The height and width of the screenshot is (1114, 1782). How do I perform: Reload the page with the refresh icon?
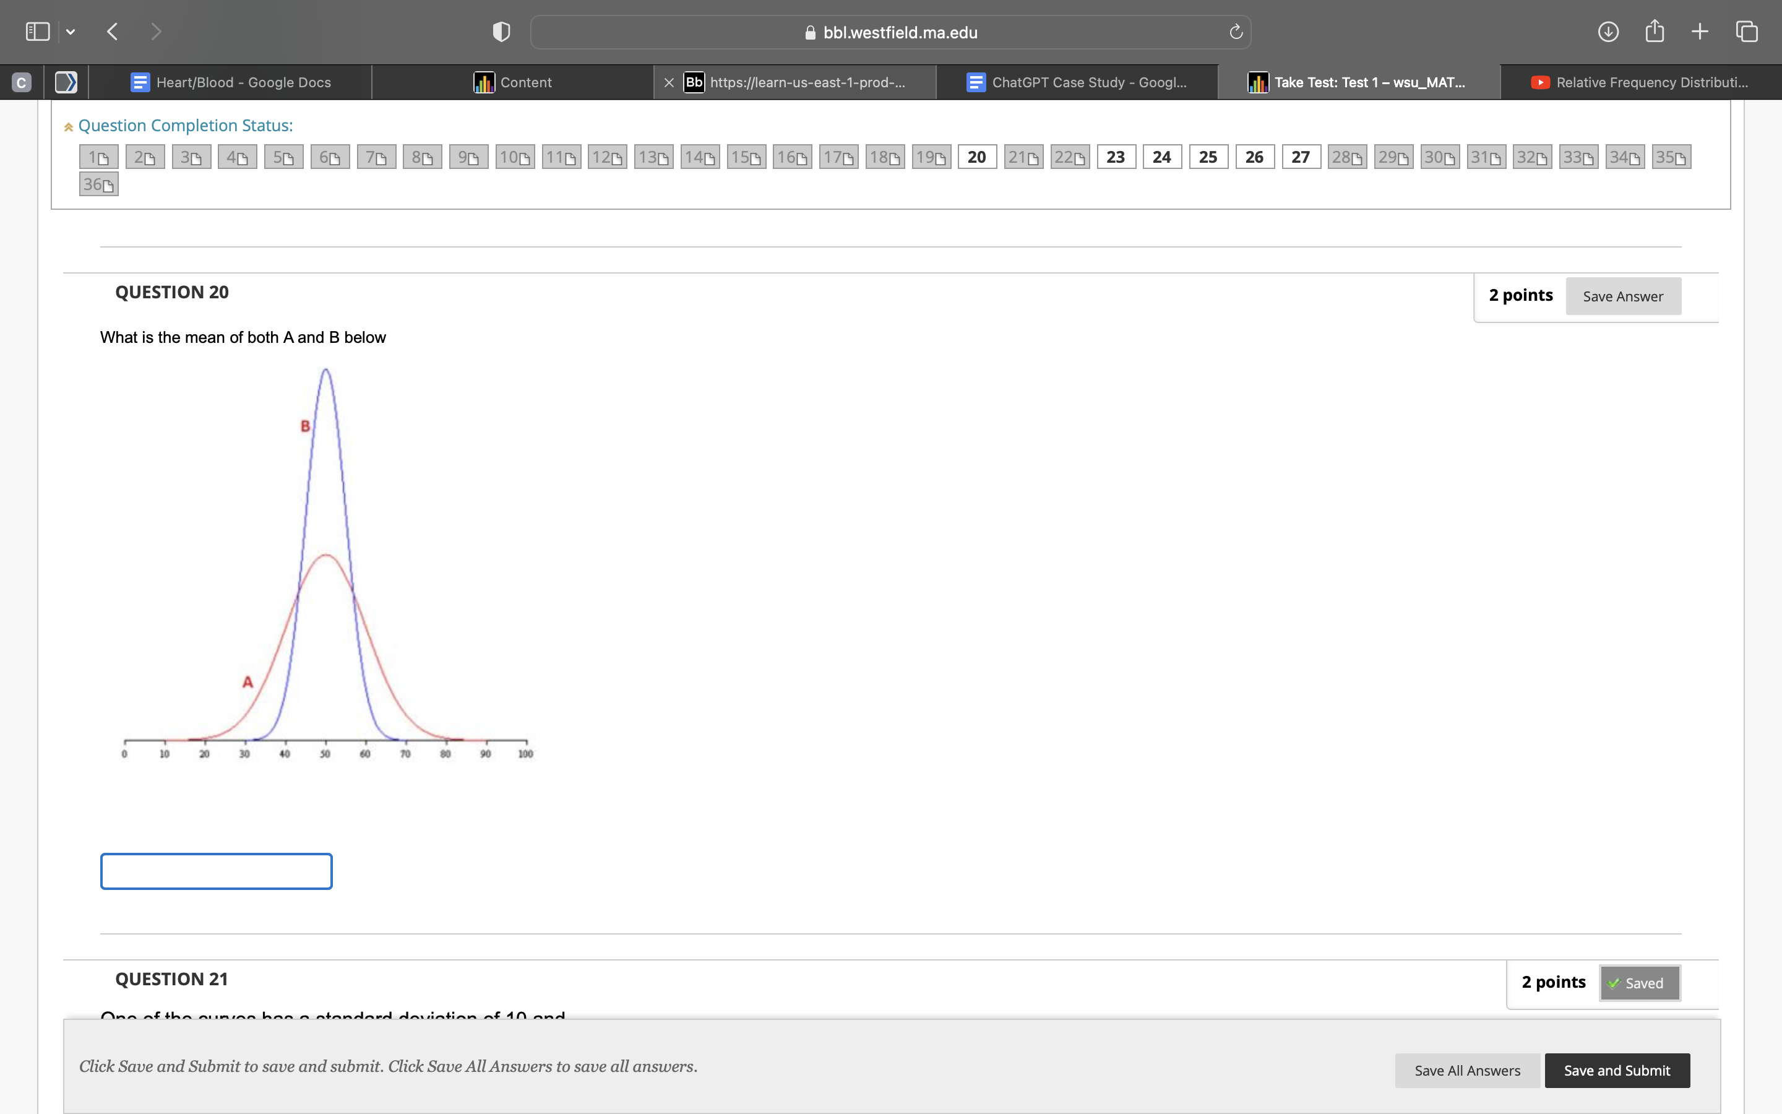[1236, 32]
